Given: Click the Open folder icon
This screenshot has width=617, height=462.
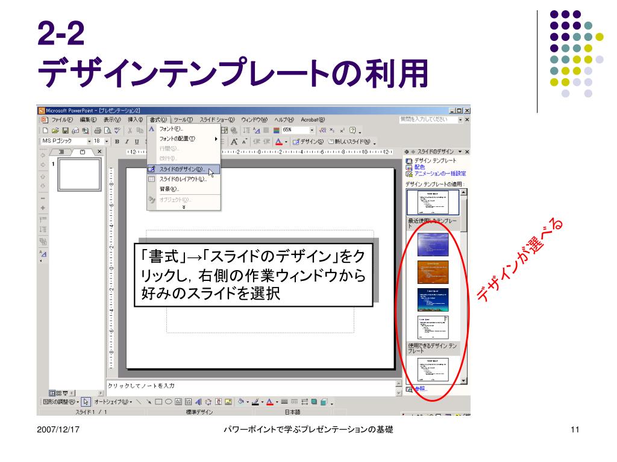Looking at the screenshot, I should 55,131.
